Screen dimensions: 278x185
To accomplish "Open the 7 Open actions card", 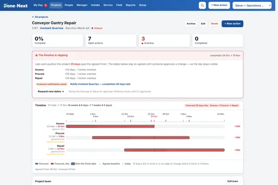I will point(111,40).
